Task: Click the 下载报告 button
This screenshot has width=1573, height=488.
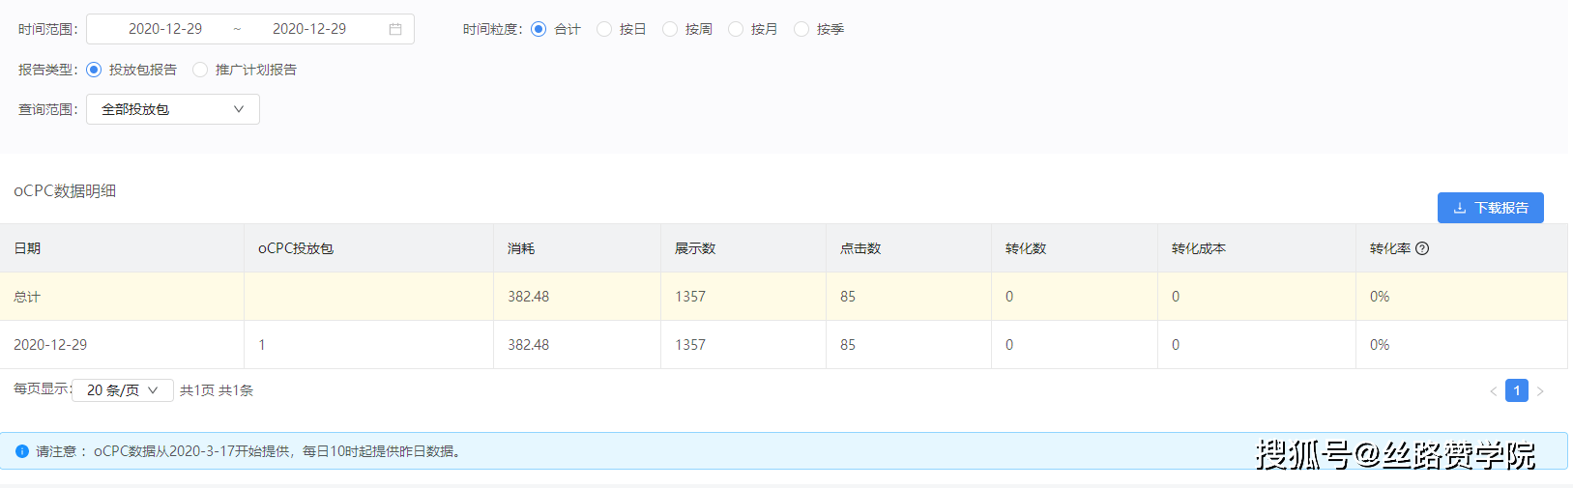Action: point(1491,208)
